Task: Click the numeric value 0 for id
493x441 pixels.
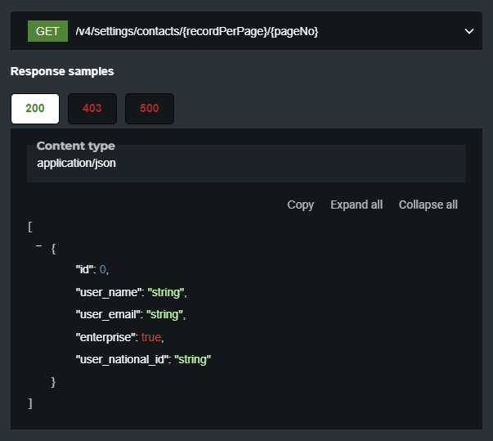Action: pyautogui.click(x=104, y=269)
